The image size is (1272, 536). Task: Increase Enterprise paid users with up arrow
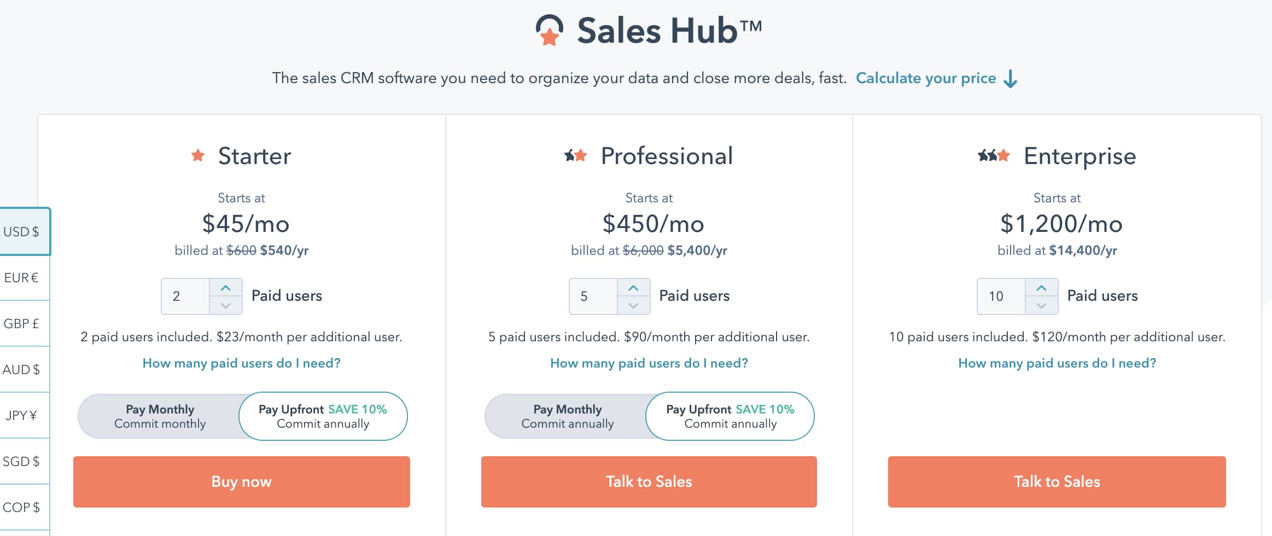pos(1041,288)
